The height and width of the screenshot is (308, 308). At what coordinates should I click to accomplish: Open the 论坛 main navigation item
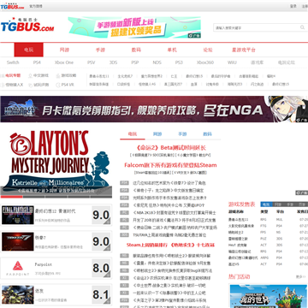208,50
